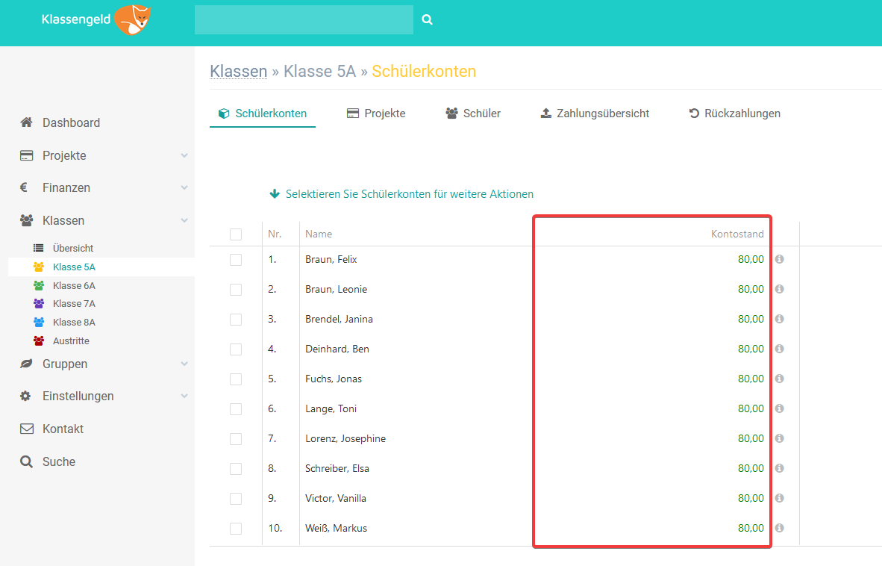Open info icon for Braun, Felix
Screen dimensions: 882x566
(780, 259)
